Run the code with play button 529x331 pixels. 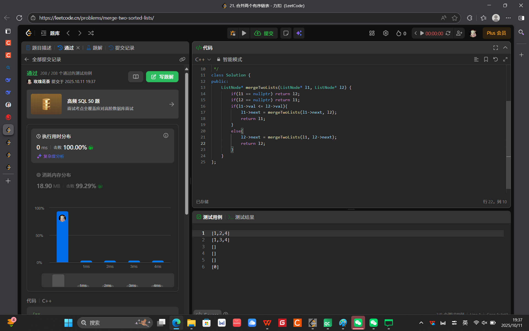click(x=244, y=33)
